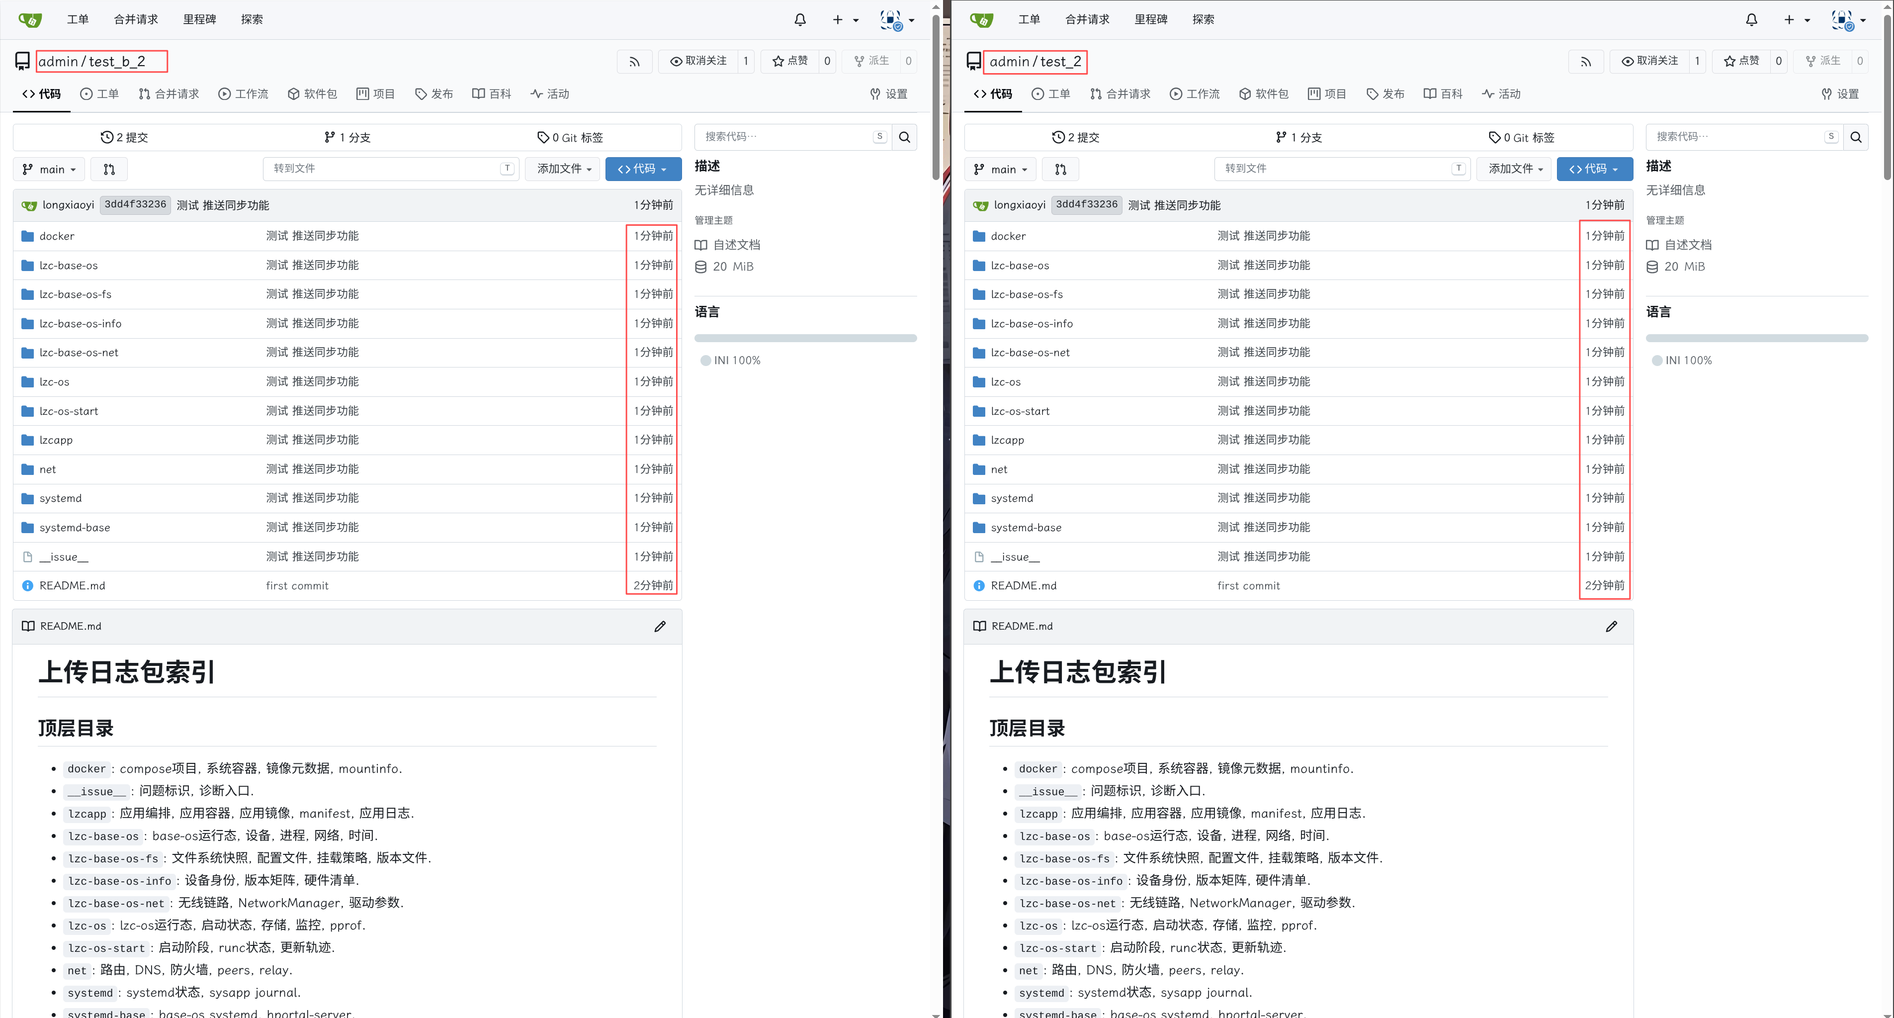Open net folder icon in right window

pyautogui.click(x=979, y=469)
